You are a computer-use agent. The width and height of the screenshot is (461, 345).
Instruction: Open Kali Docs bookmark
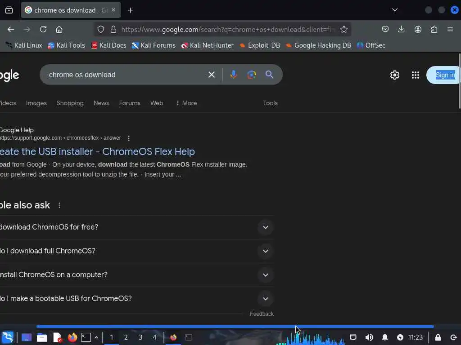(x=108, y=45)
